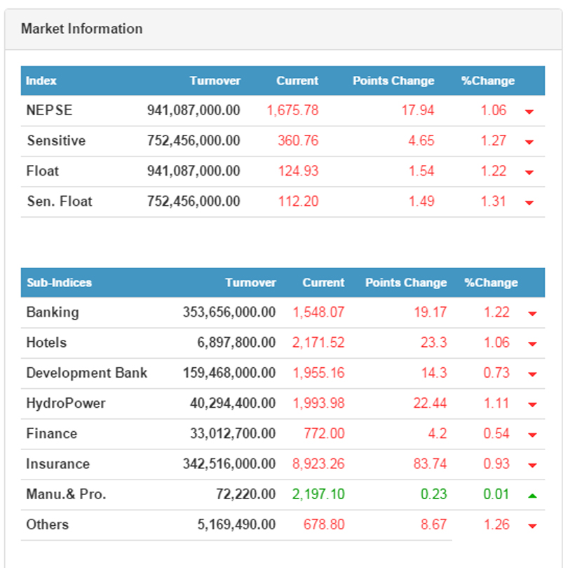Click the down arrow in the Float row

[x=529, y=172]
